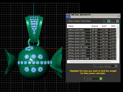Click the horizontal scrollbar below metal table

(x=90, y=62)
